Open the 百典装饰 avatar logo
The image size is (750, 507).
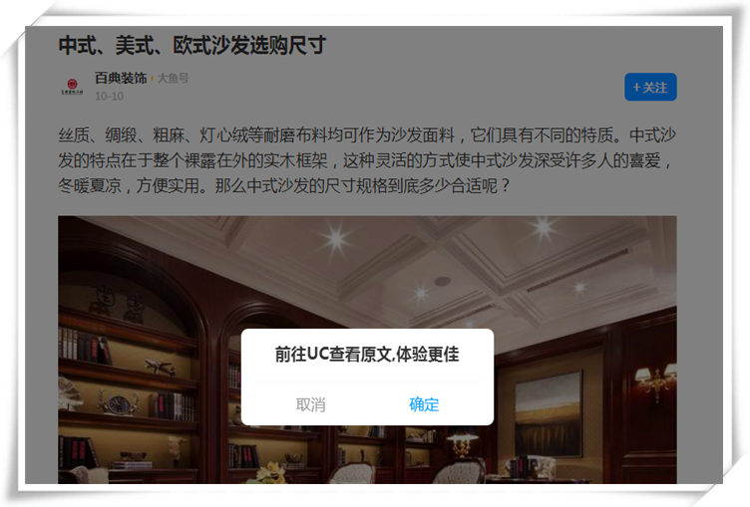pos(72,87)
